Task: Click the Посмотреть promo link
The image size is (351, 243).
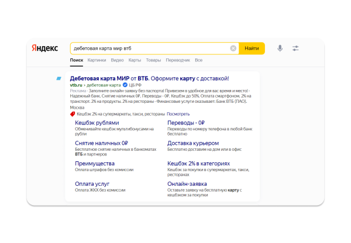Action: [x=178, y=114]
